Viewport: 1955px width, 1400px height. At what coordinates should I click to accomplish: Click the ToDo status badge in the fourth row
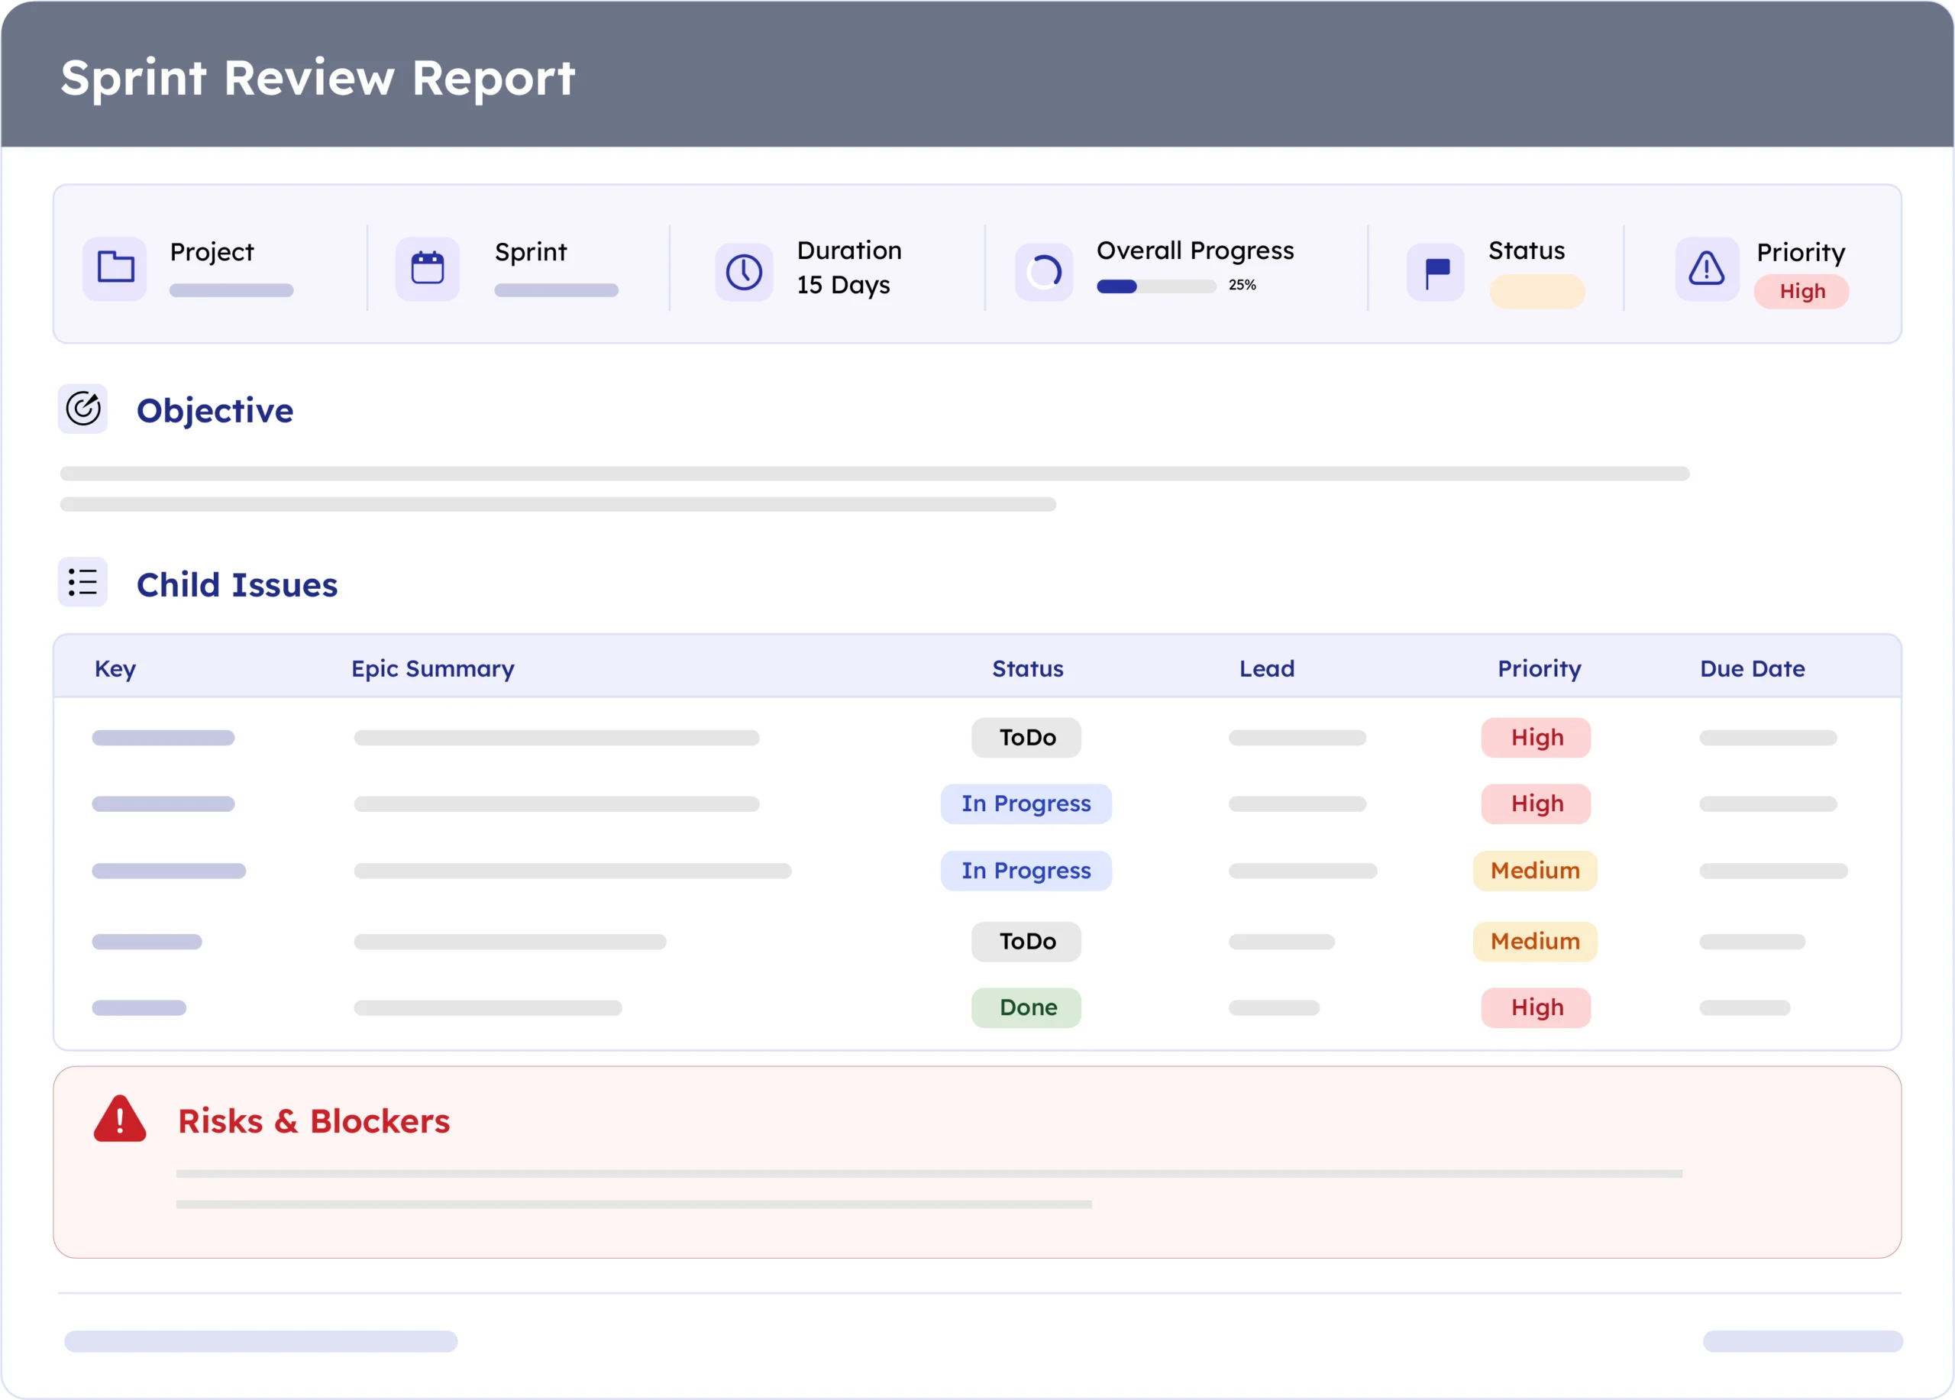(x=1026, y=942)
